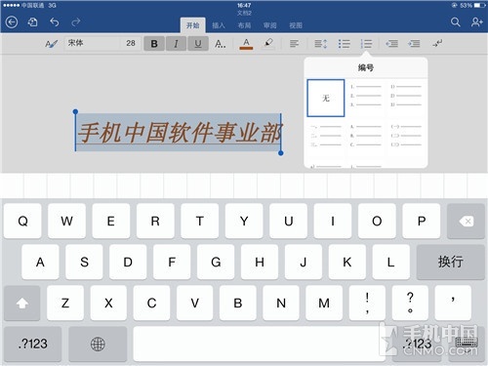Tap the back arrow icon
The height and width of the screenshot is (366, 488).
pyautogui.click(x=12, y=22)
